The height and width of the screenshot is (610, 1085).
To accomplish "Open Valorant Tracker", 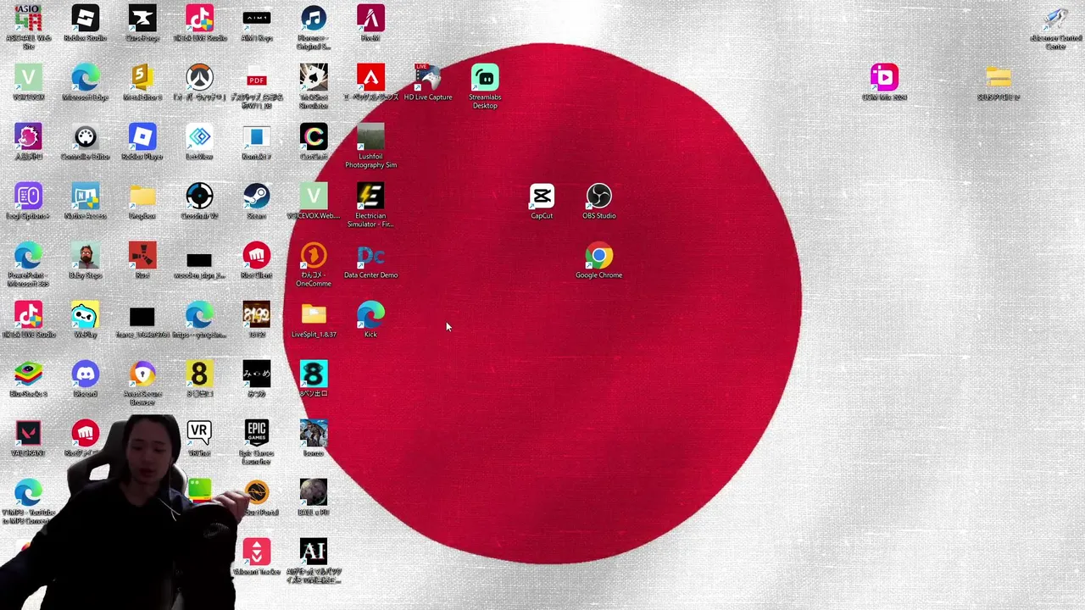I will [x=257, y=552].
